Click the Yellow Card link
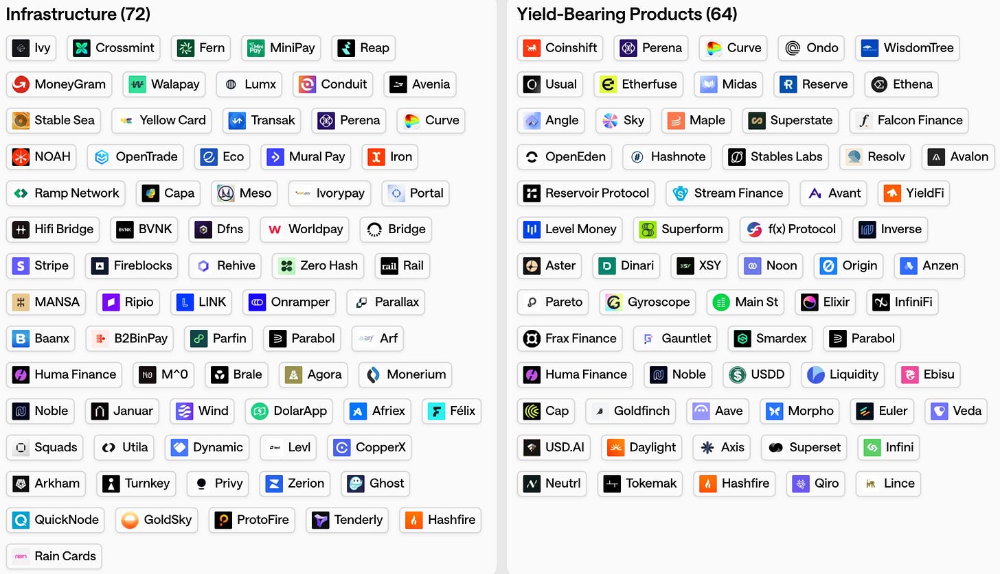This screenshot has height=574, width=1000. 161,120
